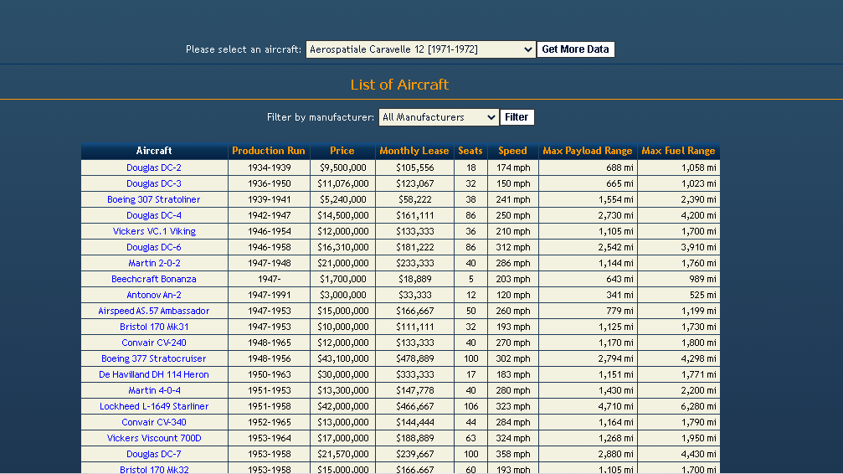Open the De Havilland DH 114 Heron link

click(154, 374)
